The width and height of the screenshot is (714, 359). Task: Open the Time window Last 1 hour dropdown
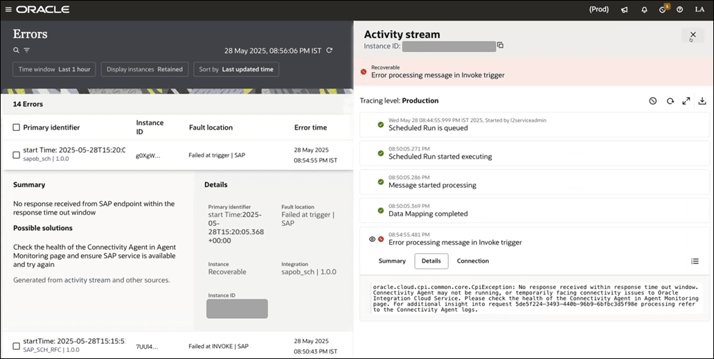click(55, 69)
